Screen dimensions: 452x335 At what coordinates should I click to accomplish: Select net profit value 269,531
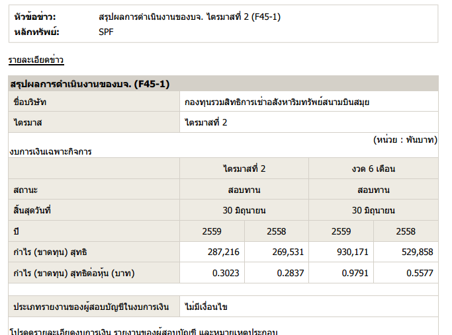point(285,252)
